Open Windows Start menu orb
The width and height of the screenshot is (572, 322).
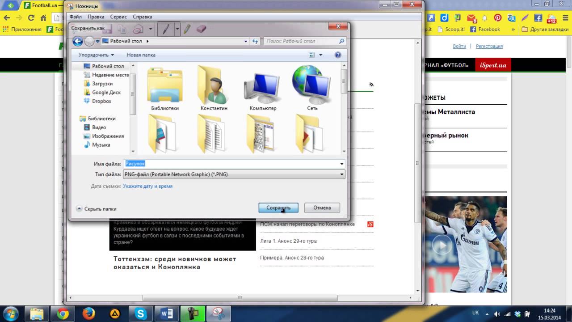pyautogui.click(x=10, y=313)
